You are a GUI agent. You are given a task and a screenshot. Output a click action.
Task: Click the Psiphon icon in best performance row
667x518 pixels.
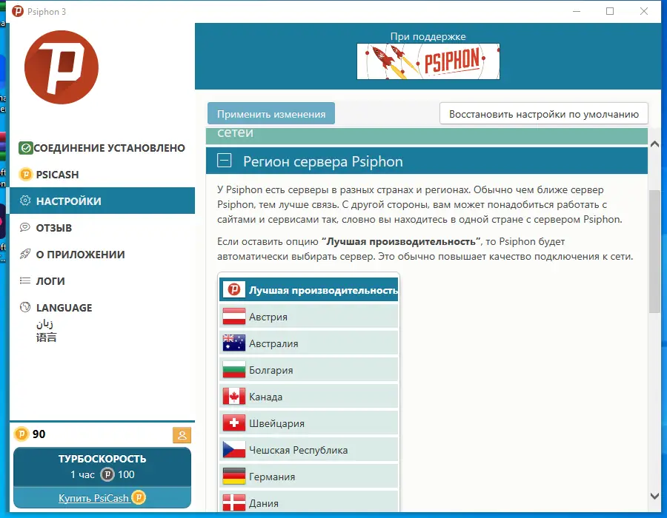(x=234, y=289)
